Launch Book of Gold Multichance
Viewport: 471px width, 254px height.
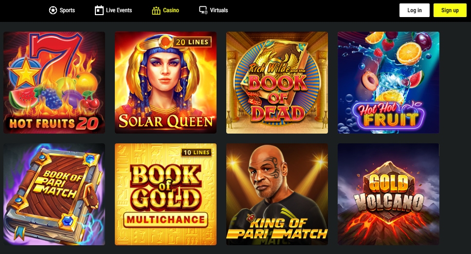point(165,194)
